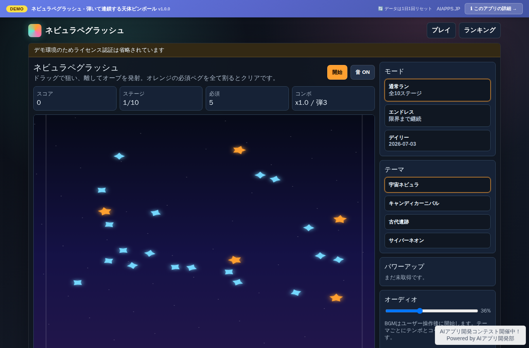Adjust the audio volume slider
Image resolution: width=529 pixels, height=348 pixels.
pos(432,311)
